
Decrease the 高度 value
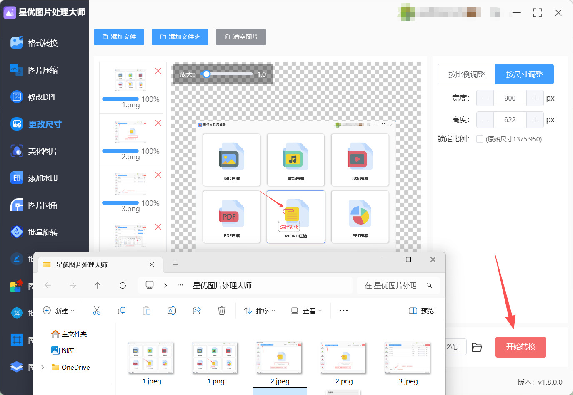coord(485,120)
